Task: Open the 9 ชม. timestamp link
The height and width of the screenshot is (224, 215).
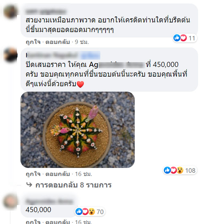Action: tap(82, 42)
